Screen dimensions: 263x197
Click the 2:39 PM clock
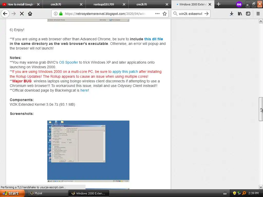coord(253,193)
